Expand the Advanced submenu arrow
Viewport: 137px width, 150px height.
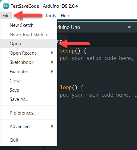(x=52, y=126)
